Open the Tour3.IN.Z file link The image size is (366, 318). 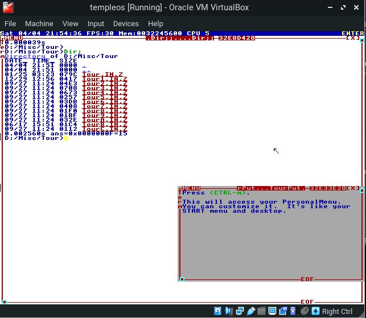click(x=105, y=88)
